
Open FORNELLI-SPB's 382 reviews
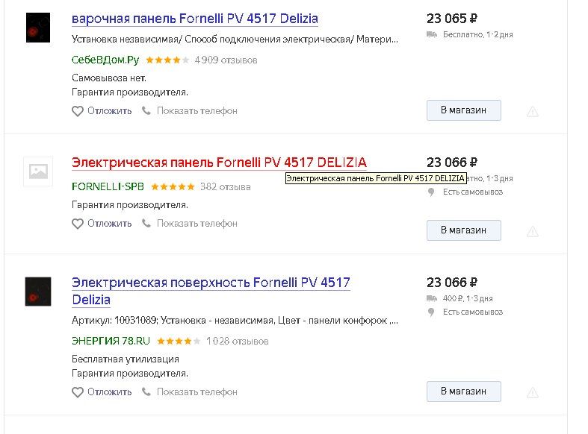tap(225, 186)
